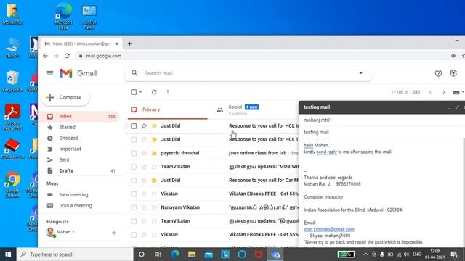The image size is (465, 261).
Task: Click Join a meeting
Action: pos(76,206)
